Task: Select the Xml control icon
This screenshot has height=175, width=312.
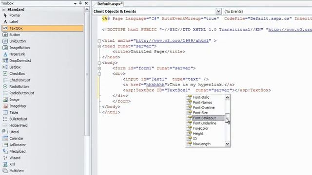Action: pyautogui.click(x=5, y=164)
